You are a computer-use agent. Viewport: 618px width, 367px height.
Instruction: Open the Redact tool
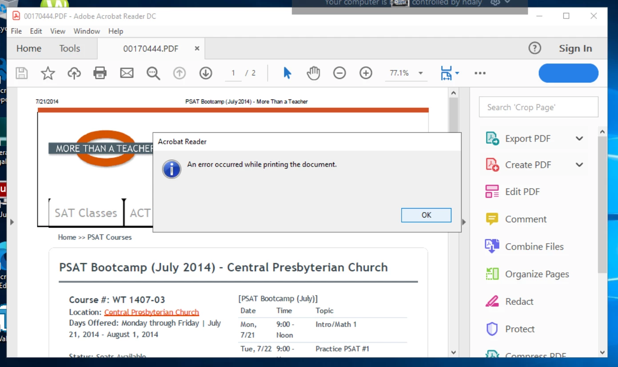point(509,302)
